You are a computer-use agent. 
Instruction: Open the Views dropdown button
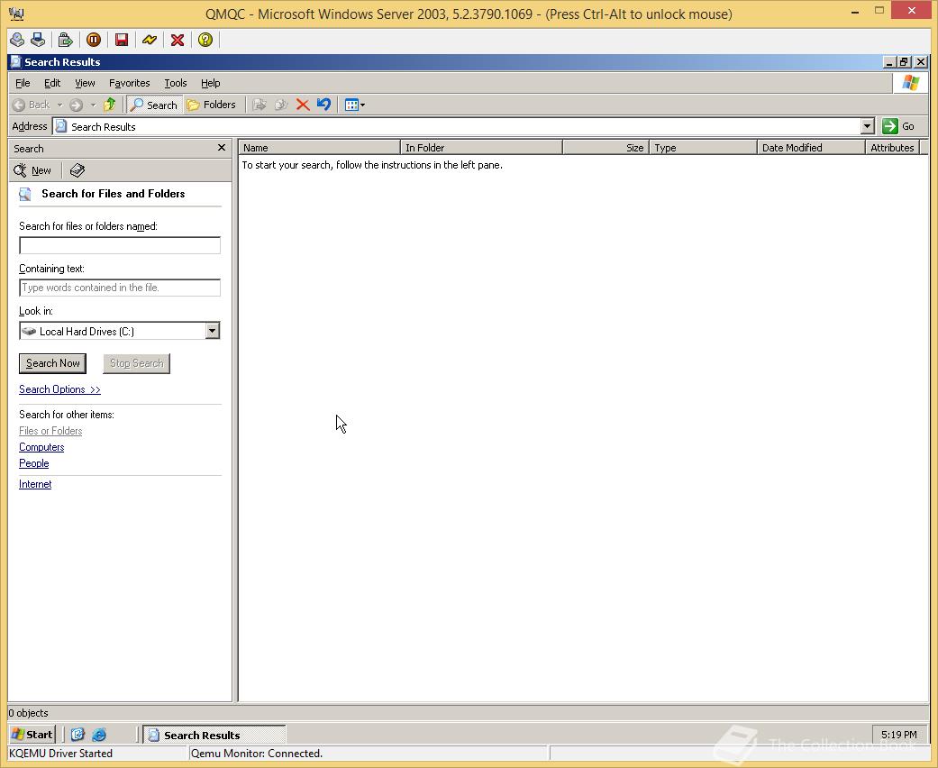[355, 105]
